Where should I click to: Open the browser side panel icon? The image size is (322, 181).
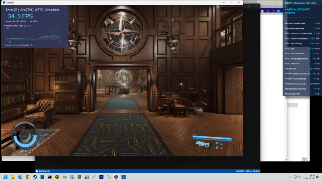[x=273, y=11]
